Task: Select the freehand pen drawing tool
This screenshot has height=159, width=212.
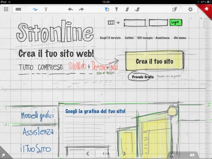Action: 34,9
